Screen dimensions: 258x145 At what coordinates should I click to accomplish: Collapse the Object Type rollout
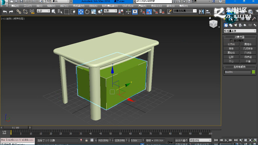pyautogui.click(x=239, y=37)
